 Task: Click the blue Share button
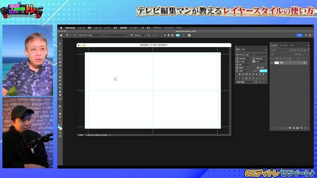(299, 35)
